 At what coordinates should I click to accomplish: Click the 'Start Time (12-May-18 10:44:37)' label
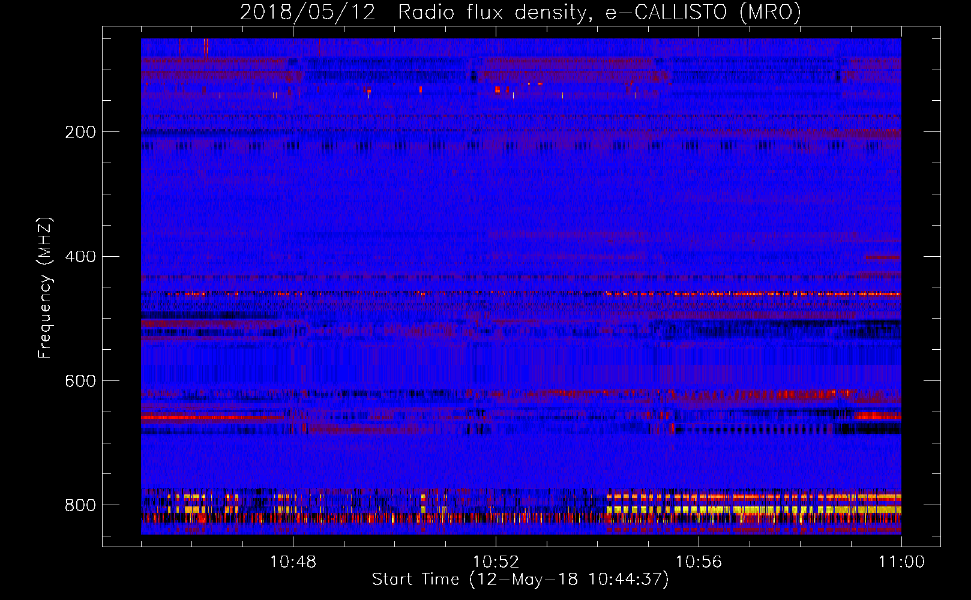[520, 580]
